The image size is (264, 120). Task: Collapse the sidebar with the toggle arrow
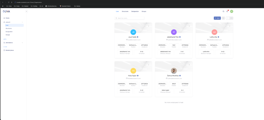[26, 11]
